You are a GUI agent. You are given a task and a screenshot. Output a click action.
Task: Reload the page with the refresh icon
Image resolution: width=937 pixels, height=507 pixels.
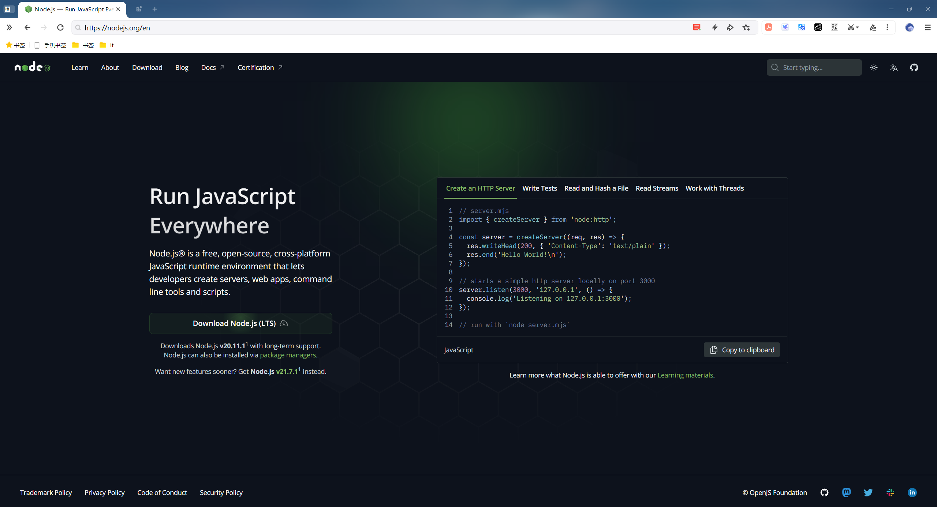coord(60,27)
